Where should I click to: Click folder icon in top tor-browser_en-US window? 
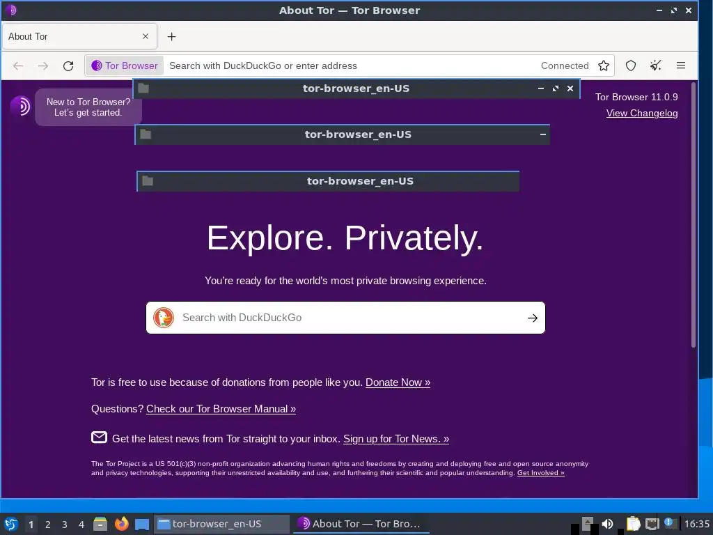coord(143,88)
